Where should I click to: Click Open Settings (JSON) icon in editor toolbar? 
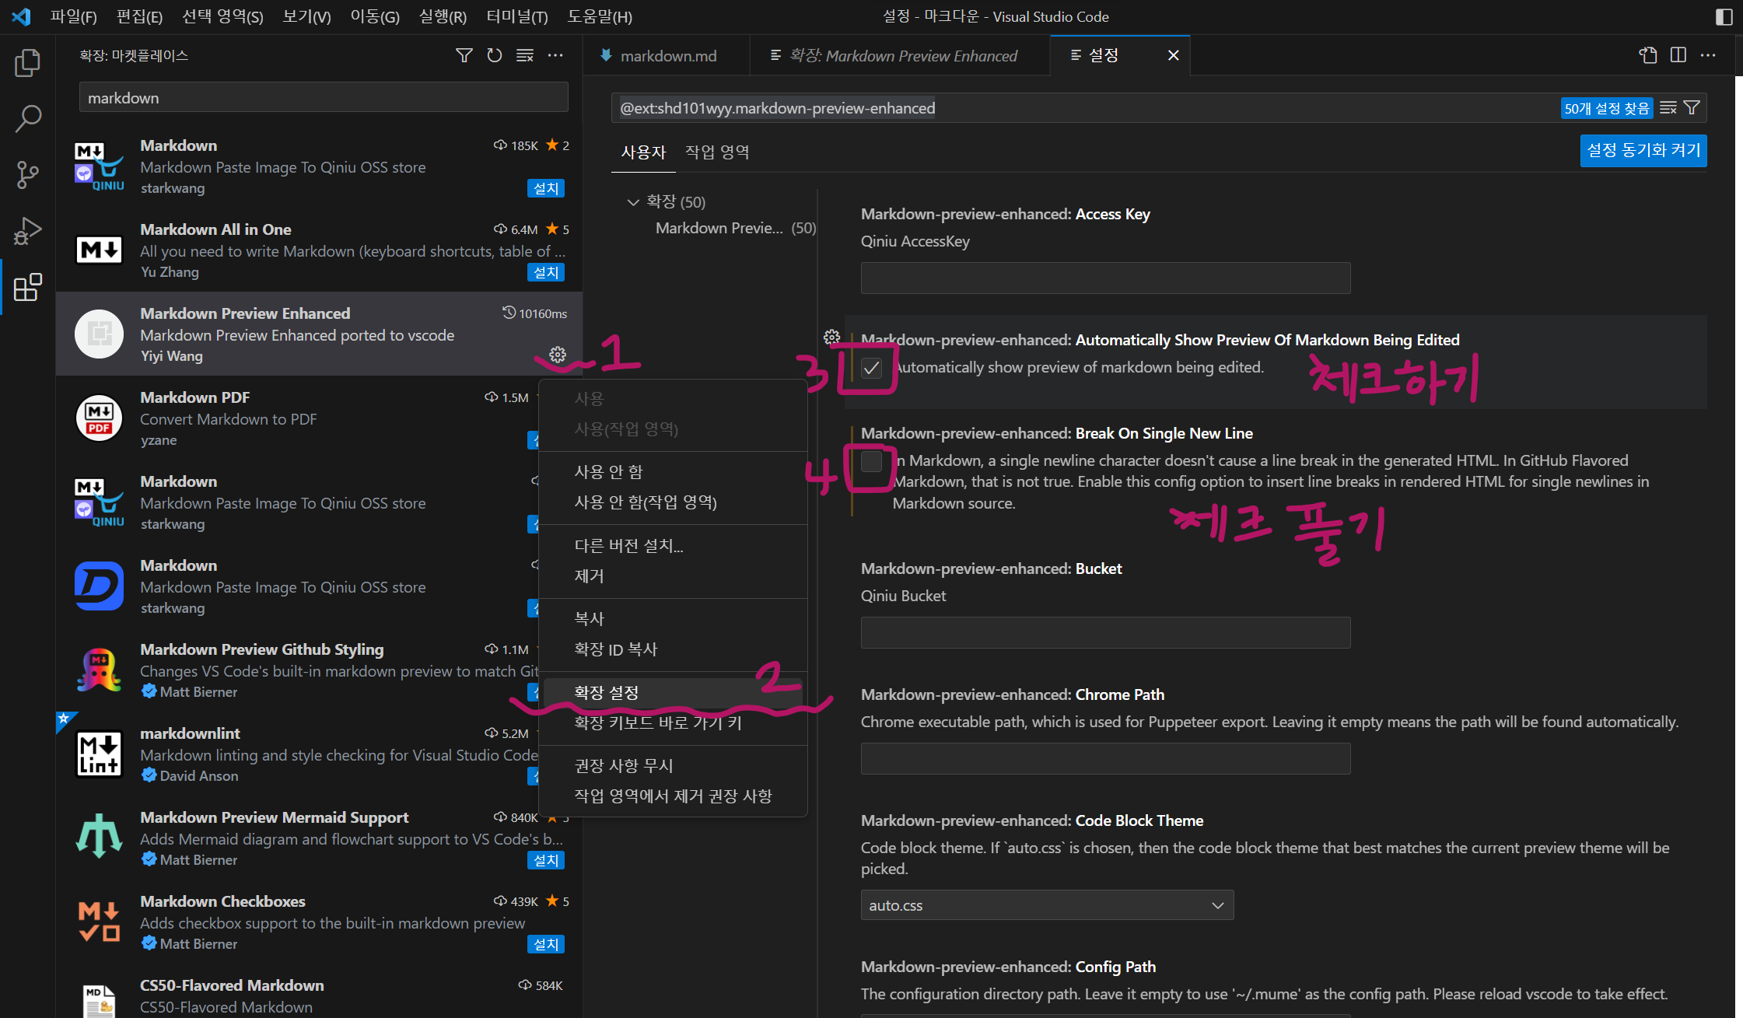click(x=1647, y=55)
